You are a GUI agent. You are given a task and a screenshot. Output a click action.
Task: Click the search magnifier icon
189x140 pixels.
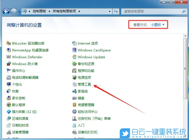pos(184,11)
